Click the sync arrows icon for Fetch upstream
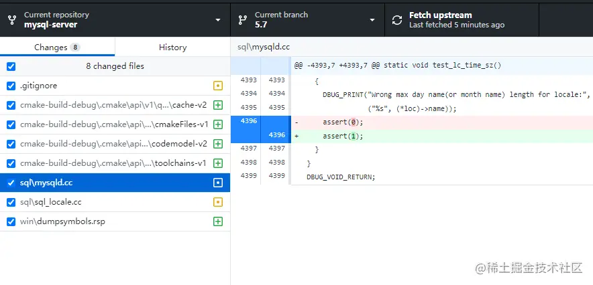Image resolution: width=593 pixels, height=285 pixels. tap(397, 20)
